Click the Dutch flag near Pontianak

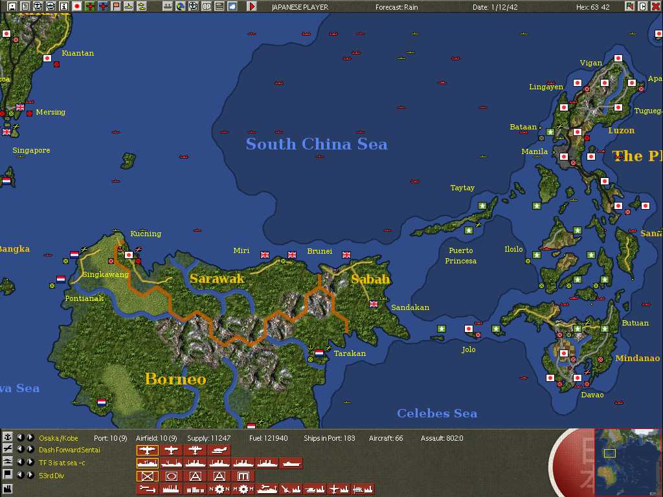coord(60,279)
